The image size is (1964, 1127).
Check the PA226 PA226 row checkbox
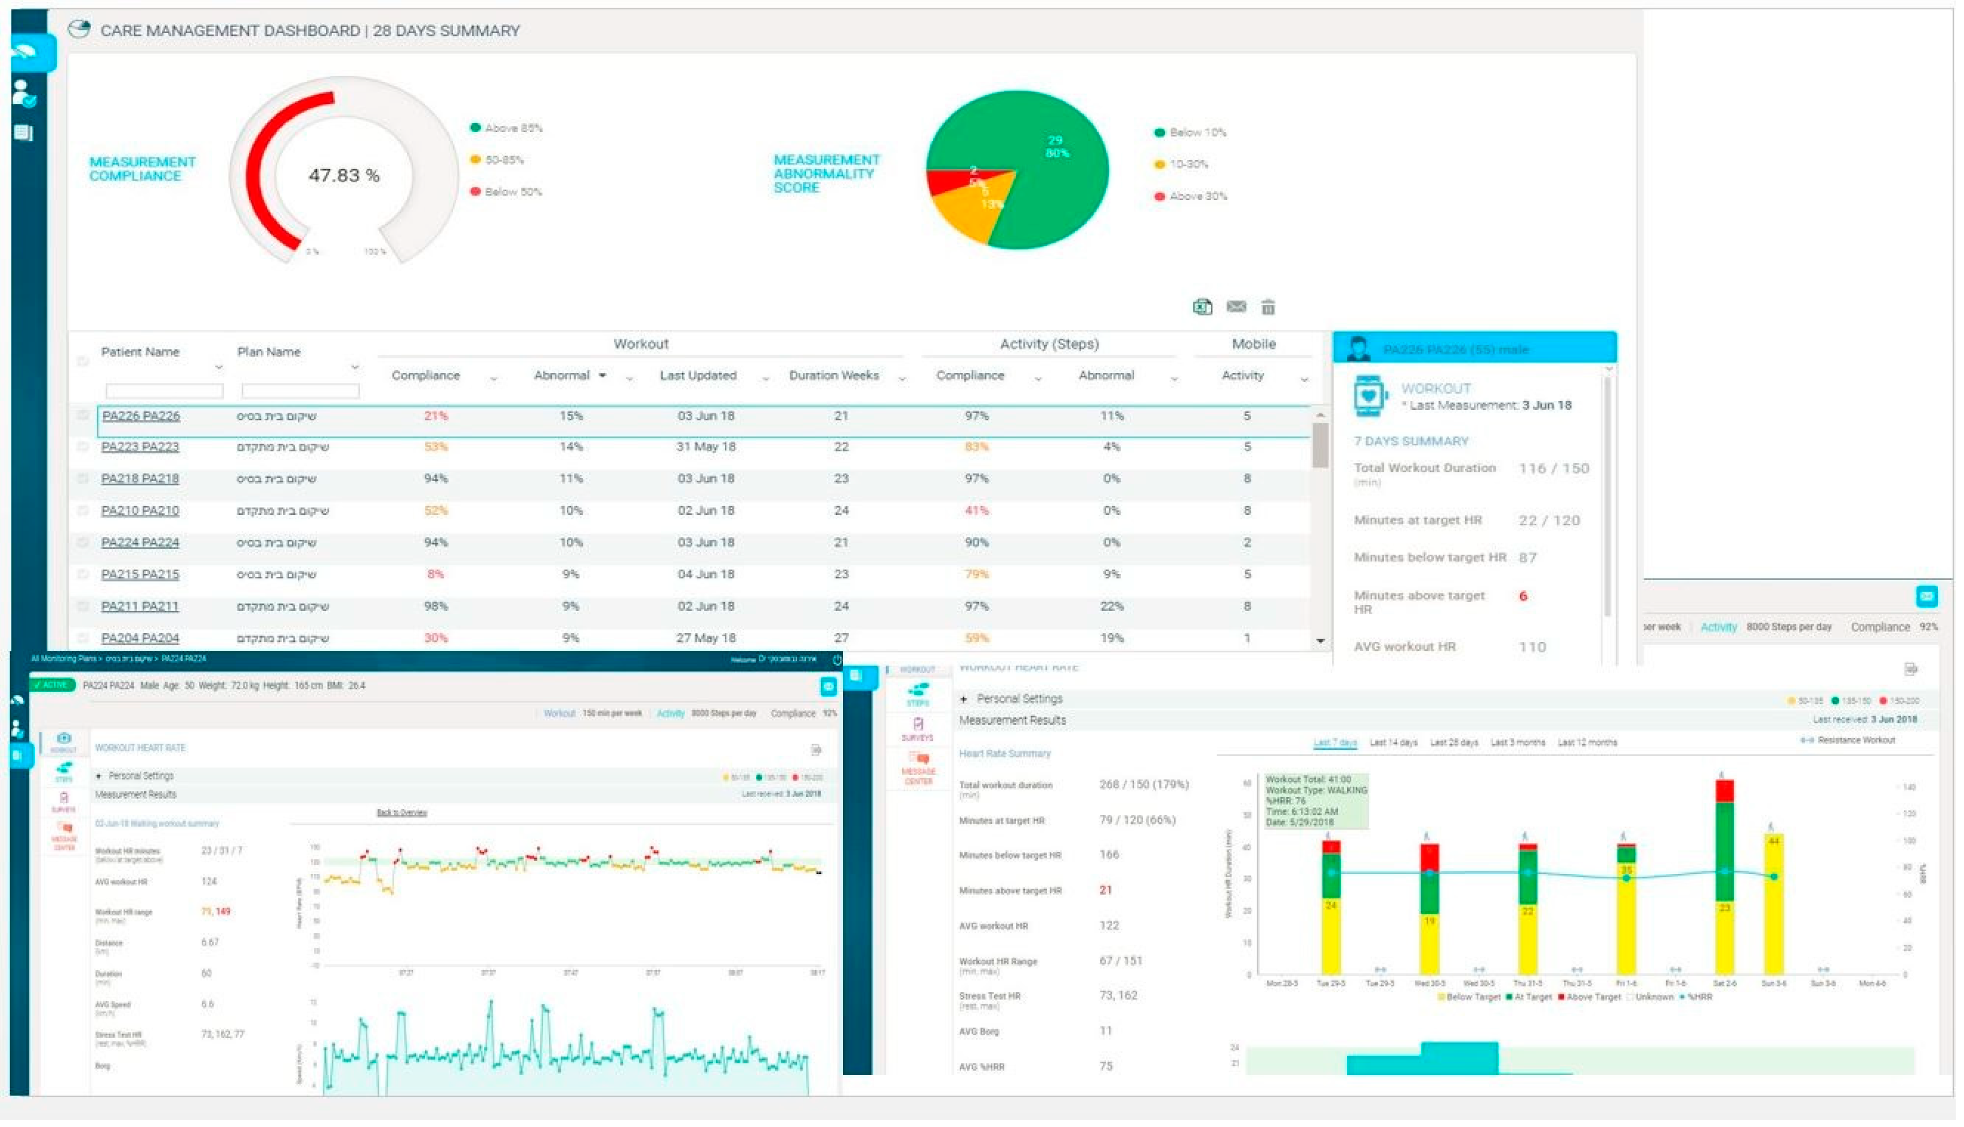click(x=83, y=415)
